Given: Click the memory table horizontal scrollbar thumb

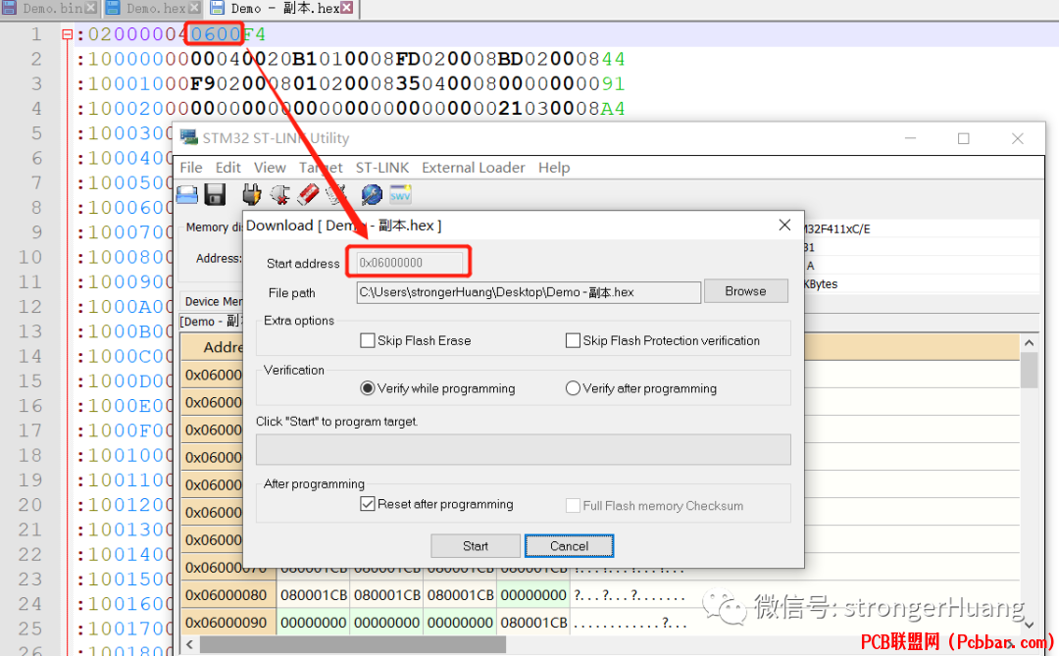Looking at the screenshot, I should (x=353, y=644).
